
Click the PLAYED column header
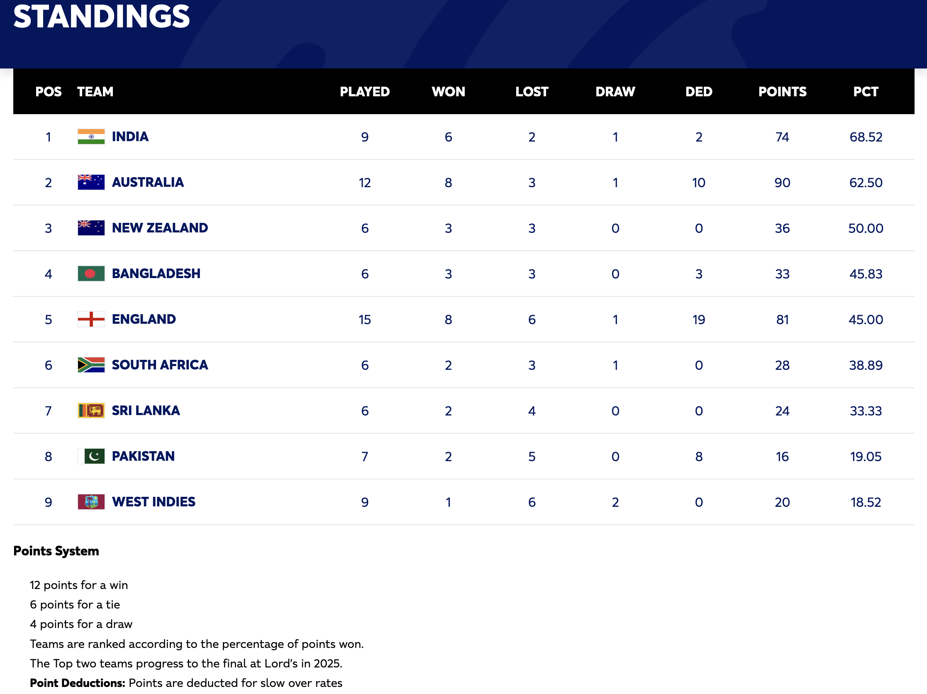point(365,91)
